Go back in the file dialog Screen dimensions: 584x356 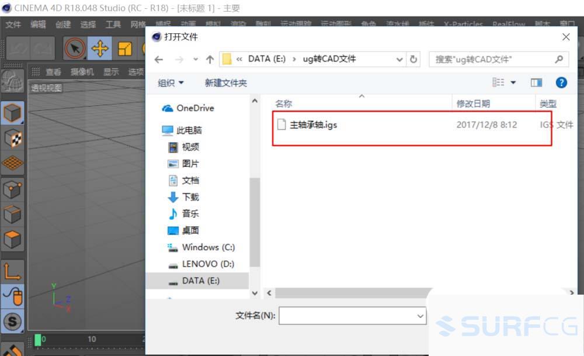159,59
